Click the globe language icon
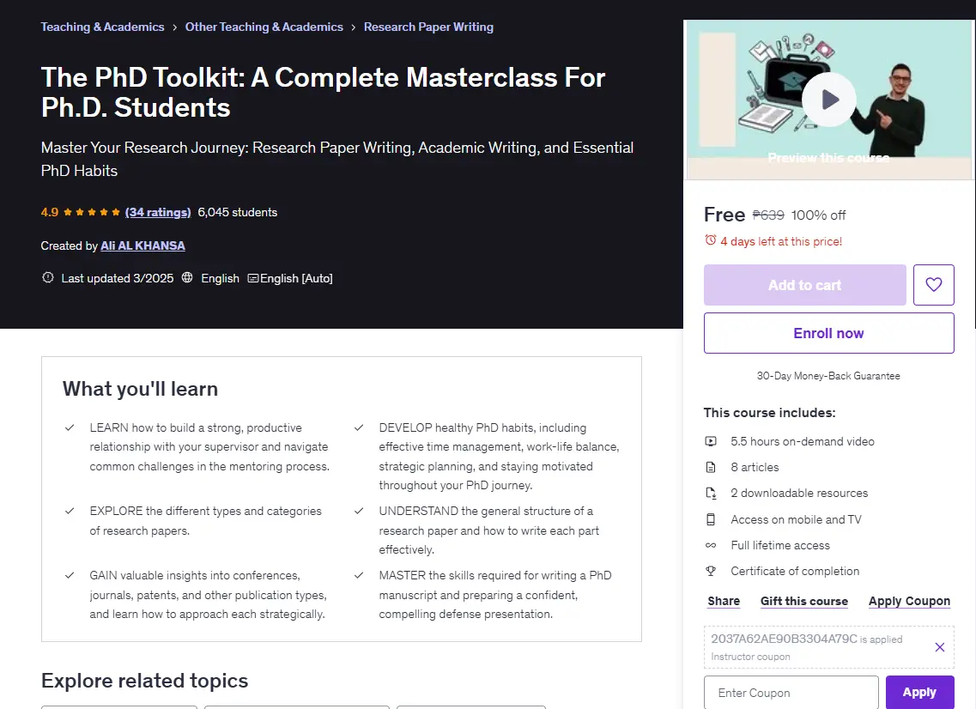The image size is (976, 709). (x=187, y=277)
